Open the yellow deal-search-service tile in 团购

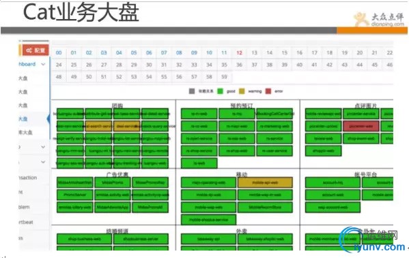click(x=98, y=126)
